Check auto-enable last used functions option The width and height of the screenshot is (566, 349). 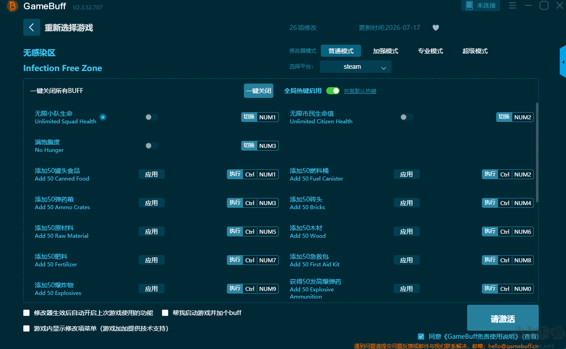pyautogui.click(x=26, y=313)
